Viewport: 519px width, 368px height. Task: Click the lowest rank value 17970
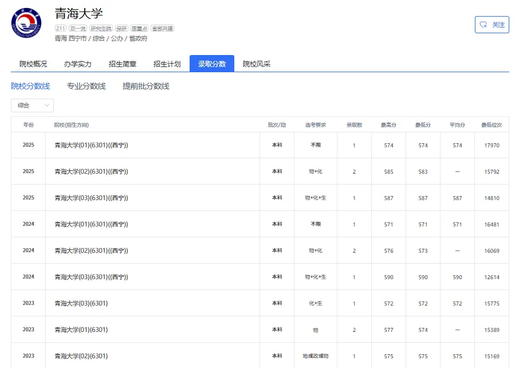pyautogui.click(x=492, y=146)
